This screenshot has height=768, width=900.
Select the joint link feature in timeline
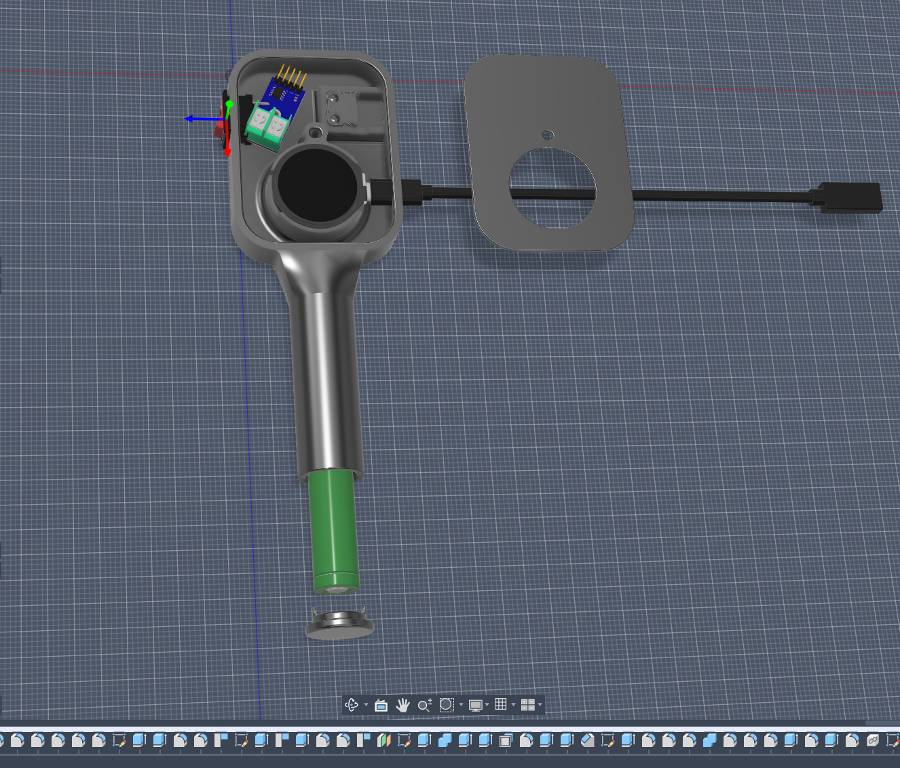(x=872, y=740)
